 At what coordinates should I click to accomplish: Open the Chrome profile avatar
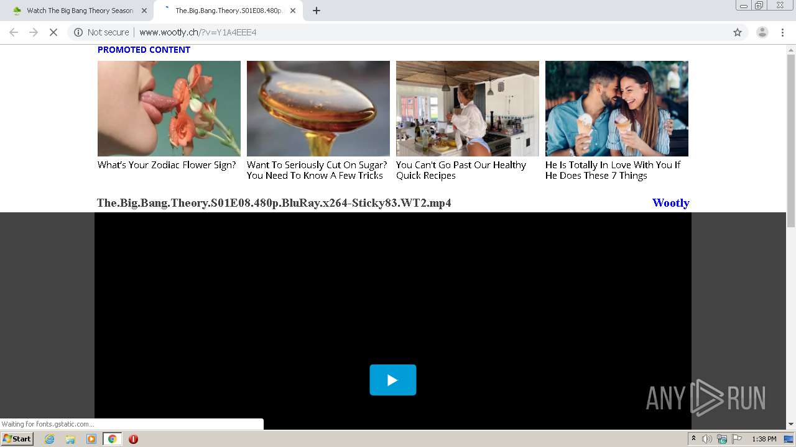[762, 32]
